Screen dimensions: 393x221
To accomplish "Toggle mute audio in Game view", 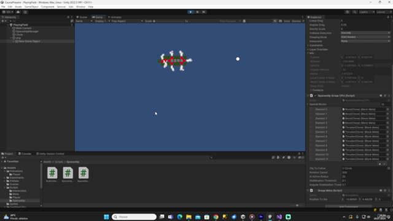I will [x=275, y=21].
